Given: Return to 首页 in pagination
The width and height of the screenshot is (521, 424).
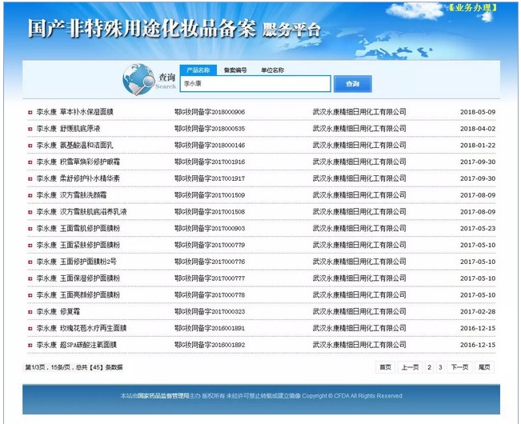Looking at the screenshot, I should tap(386, 367).
